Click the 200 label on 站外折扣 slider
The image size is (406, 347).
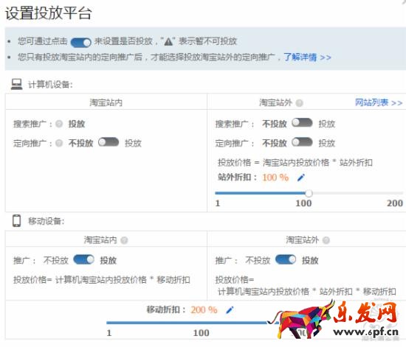point(395,203)
